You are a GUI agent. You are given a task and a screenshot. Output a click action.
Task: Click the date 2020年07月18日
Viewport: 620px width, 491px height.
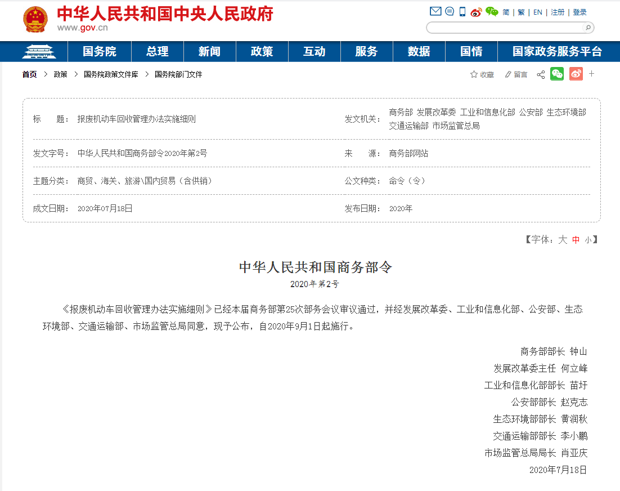tap(105, 208)
